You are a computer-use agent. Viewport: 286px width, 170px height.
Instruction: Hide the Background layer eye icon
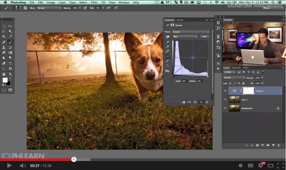click(225, 108)
